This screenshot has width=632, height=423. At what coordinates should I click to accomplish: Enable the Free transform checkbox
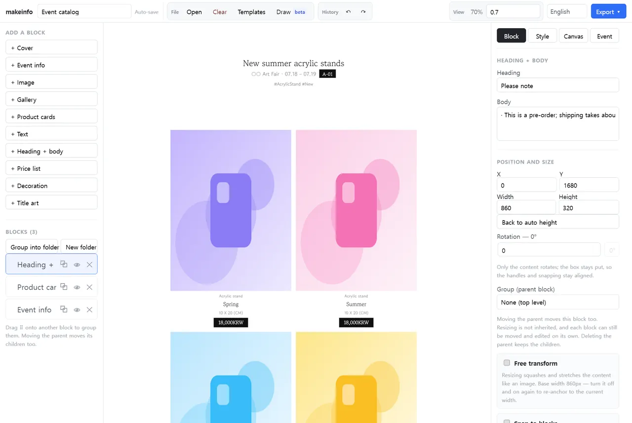click(x=507, y=363)
